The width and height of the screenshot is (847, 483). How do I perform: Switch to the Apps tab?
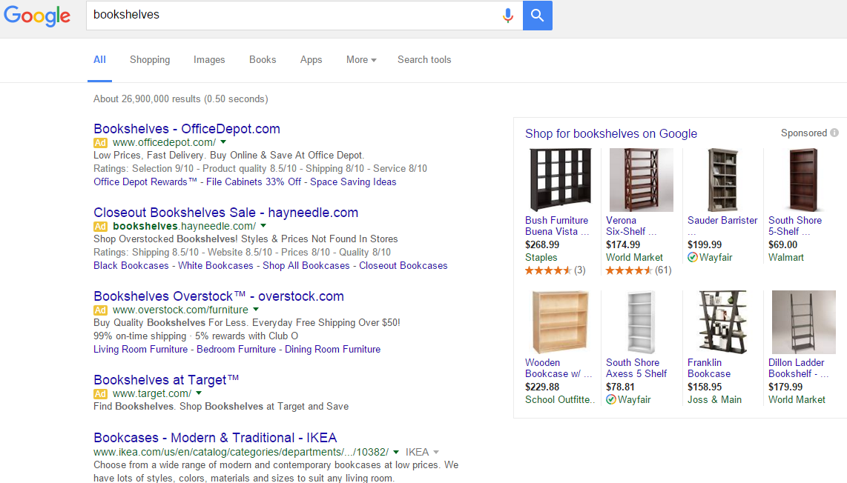point(312,60)
